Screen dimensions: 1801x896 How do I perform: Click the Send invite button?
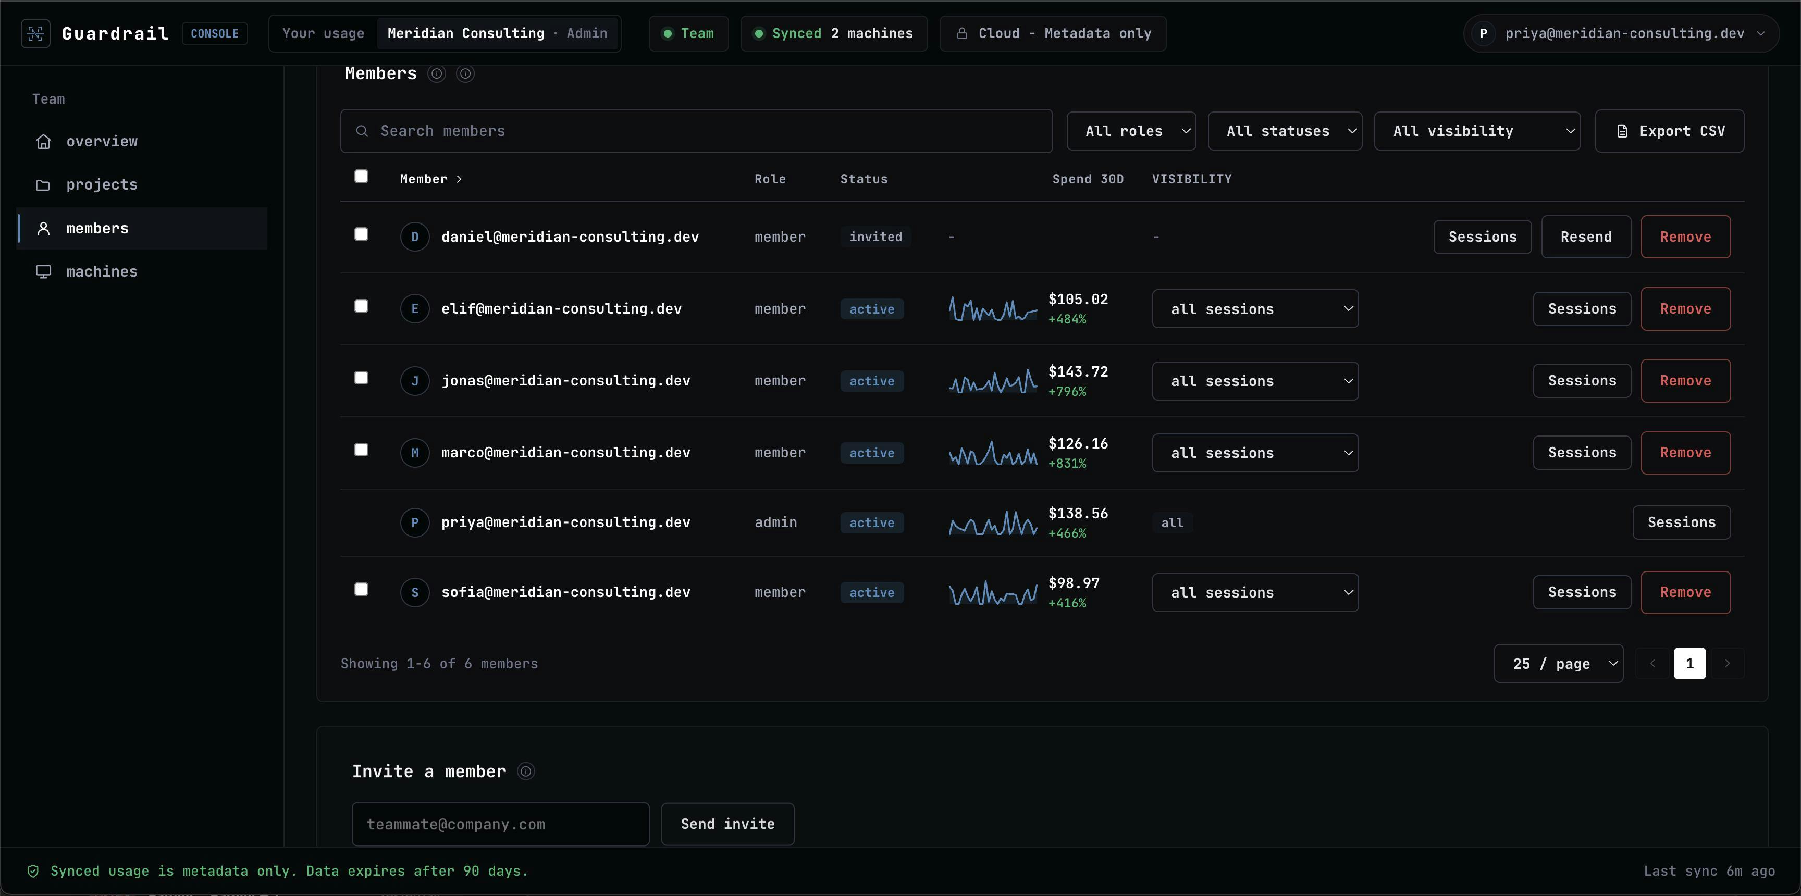728,824
